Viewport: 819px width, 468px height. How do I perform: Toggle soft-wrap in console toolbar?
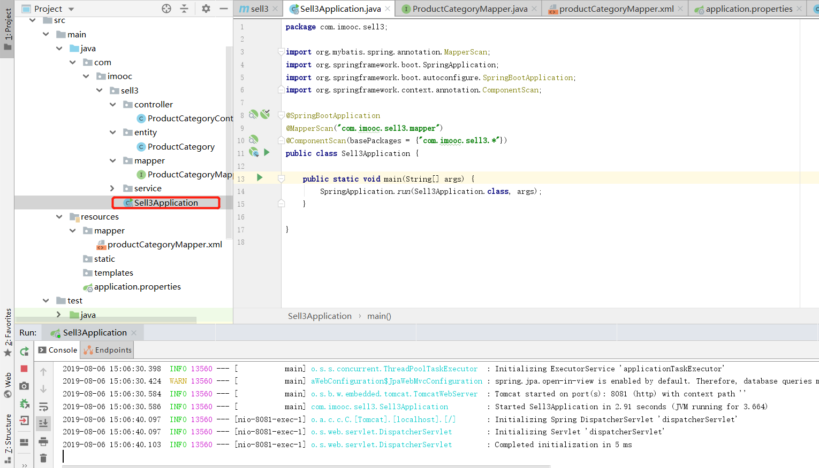pyautogui.click(x=43, y=407)
